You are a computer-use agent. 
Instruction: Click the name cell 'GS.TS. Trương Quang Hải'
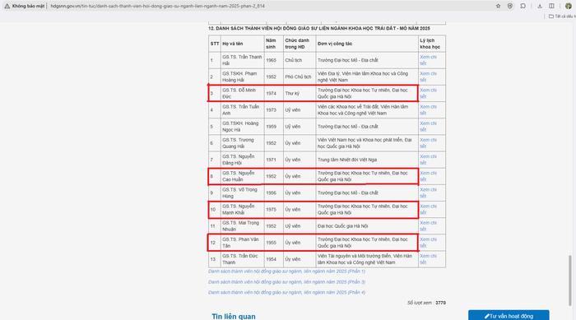[x=242, y=143]
